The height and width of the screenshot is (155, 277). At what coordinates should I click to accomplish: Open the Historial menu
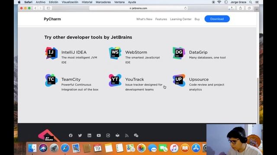[87, 2]
